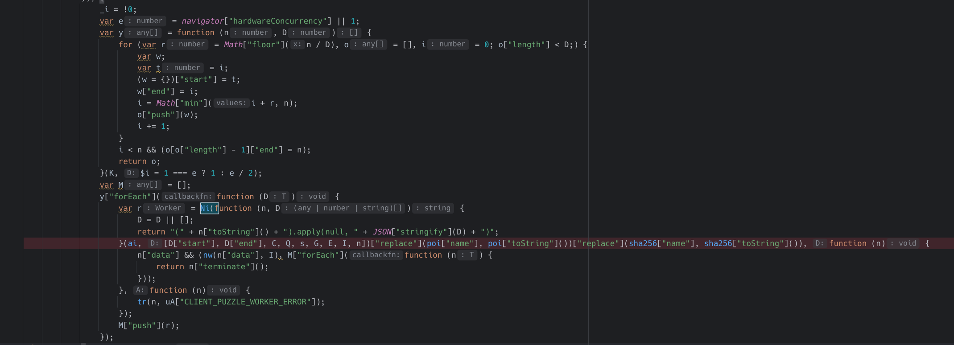Image resolution: width=954 pixels, height=345 pixels.
Task: Click the ": any[]" hint after var y
Action: [143, 33]
